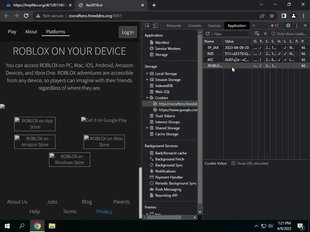Open the Blog footer link
The width and height of the screenshot is (310, 232).
point(87,202)
